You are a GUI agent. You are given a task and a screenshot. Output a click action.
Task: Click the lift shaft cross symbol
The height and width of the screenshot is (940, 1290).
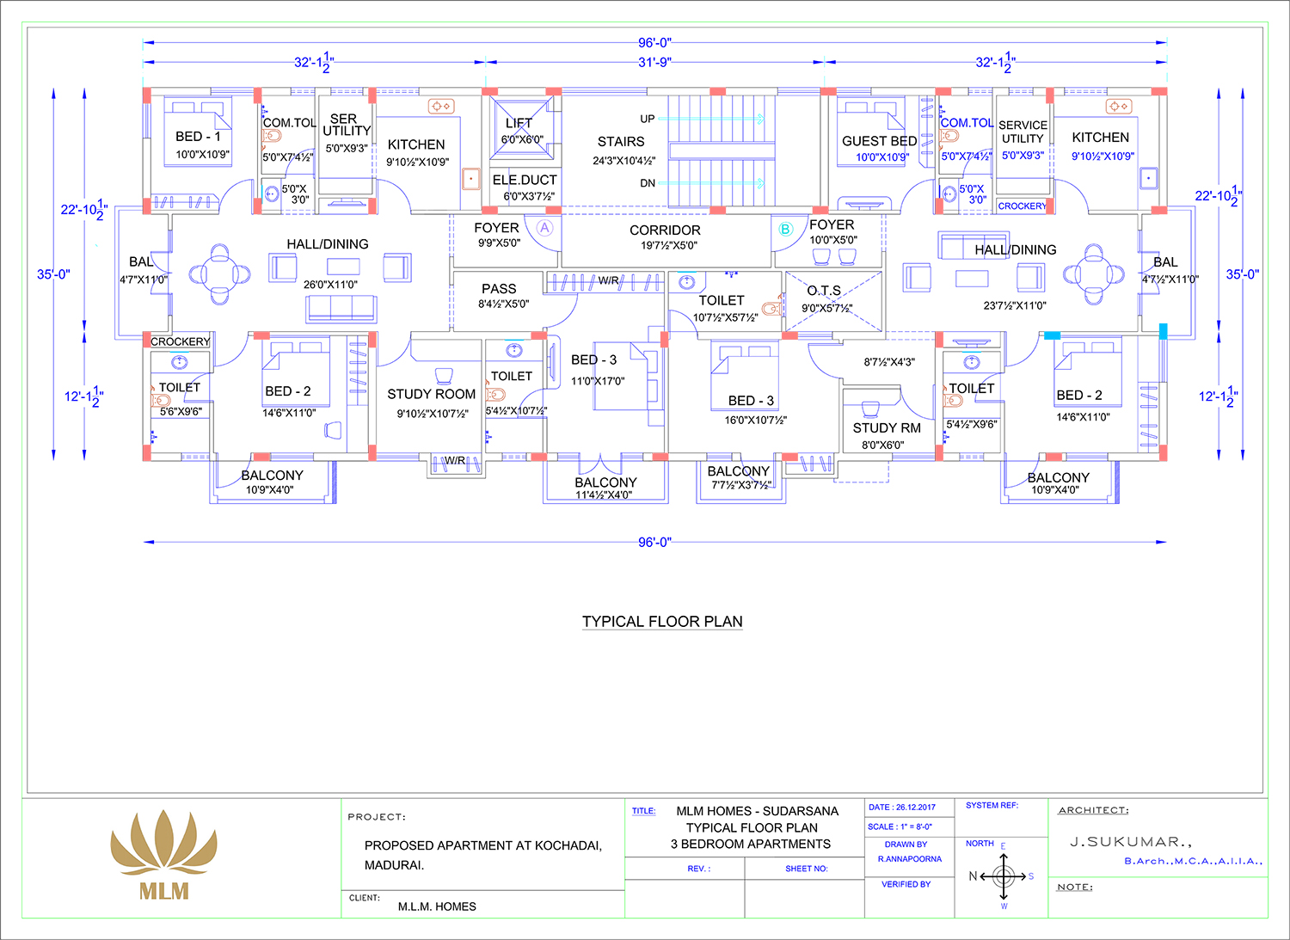522,127
